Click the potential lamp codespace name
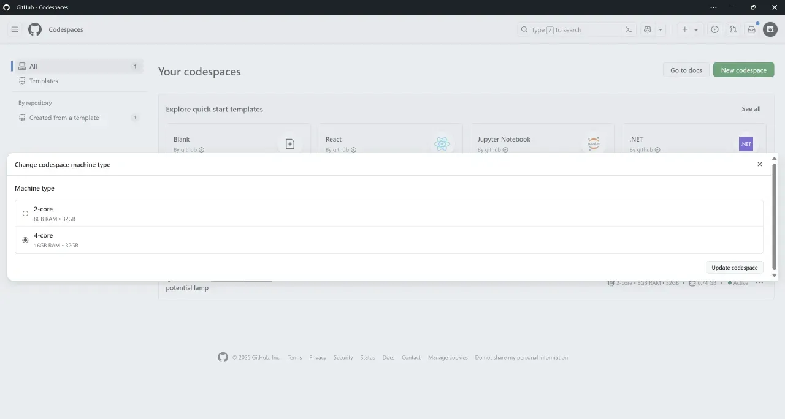 [x=187, y=288]
